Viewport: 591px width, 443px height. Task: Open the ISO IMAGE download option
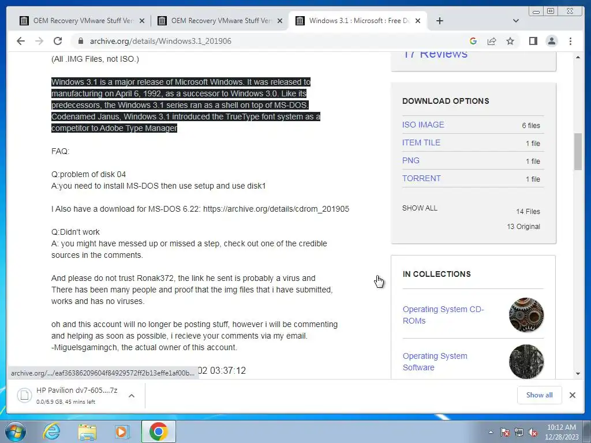(x=423, y=125)
